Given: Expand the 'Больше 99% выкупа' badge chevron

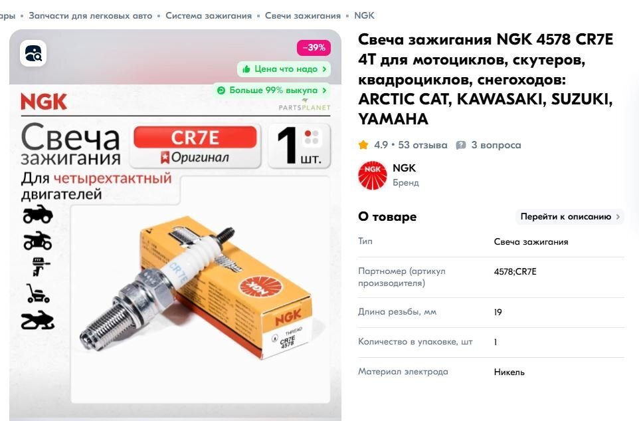Looking at the screenshot, I should point(324,90).
